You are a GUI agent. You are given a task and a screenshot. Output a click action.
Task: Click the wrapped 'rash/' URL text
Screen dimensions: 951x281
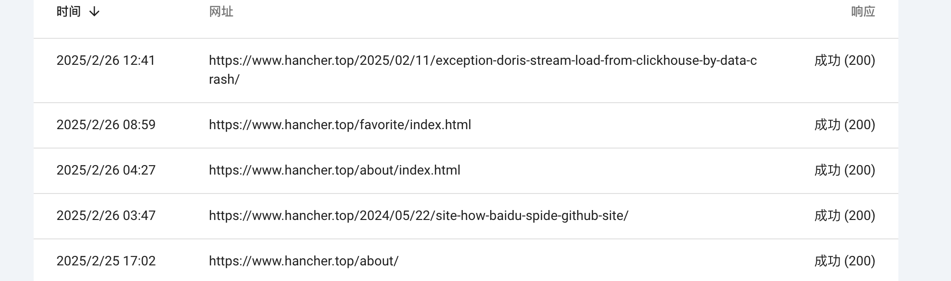pos(224,79)
